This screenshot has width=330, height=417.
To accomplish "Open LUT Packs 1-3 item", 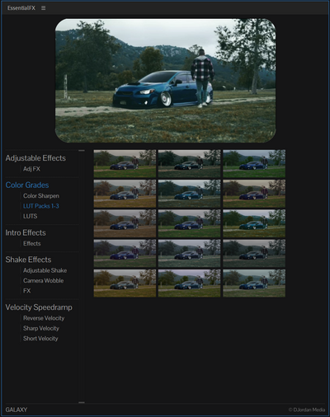I will [41, 206].
